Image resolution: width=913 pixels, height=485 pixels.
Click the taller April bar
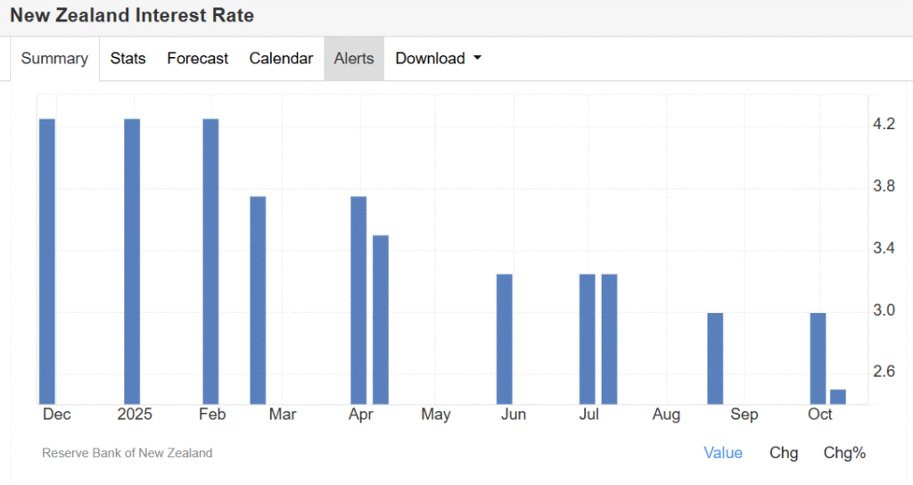(x=358, y=300)
